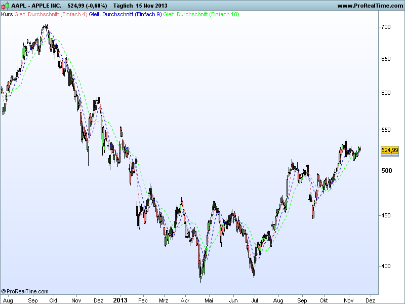Select the Gleit. Durchschnitt (Einfach 9) legend
The width and height of the screenshot is (405, 304).
(125, 14)
